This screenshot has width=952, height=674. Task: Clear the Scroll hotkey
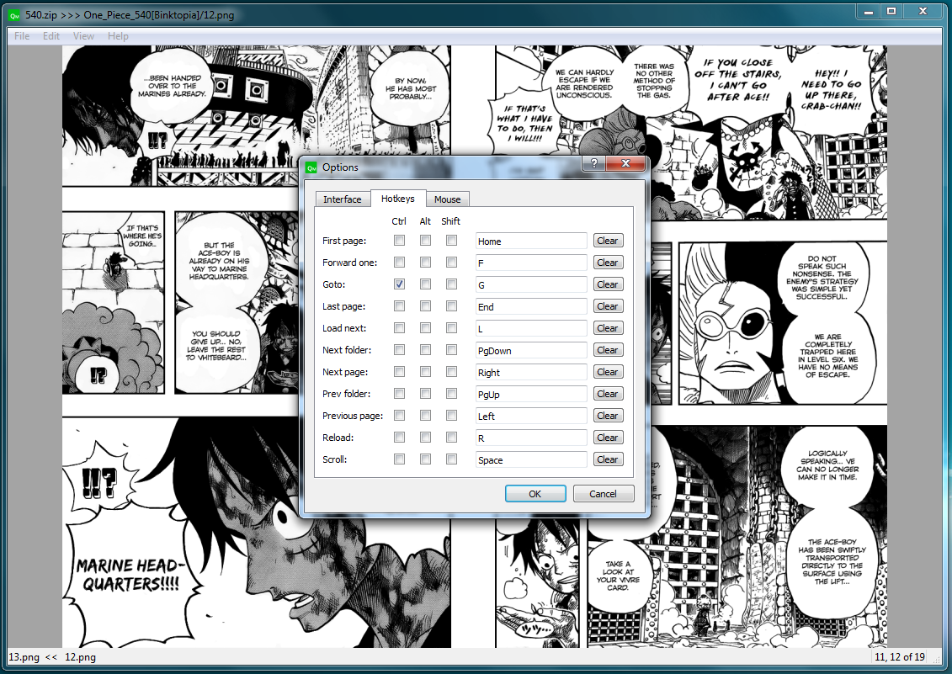coord(607,459)
